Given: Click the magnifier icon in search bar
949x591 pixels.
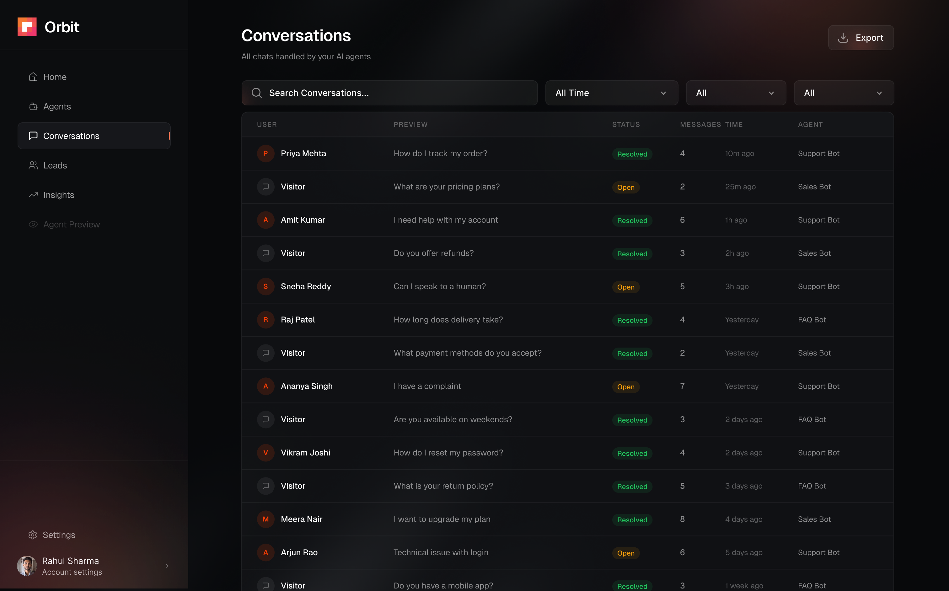Looking at the screenshot, I should pyautogui.click(x=256, y=93).
